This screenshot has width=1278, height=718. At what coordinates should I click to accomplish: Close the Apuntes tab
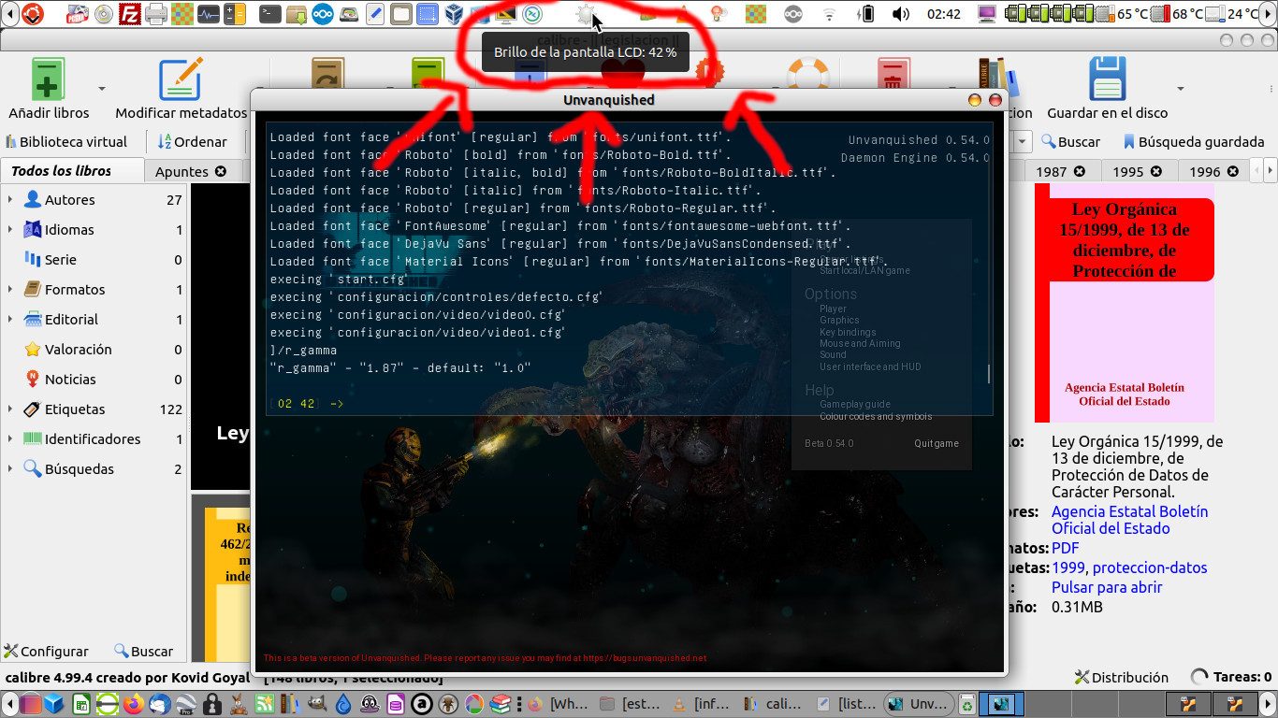click(x=221, y=171)
